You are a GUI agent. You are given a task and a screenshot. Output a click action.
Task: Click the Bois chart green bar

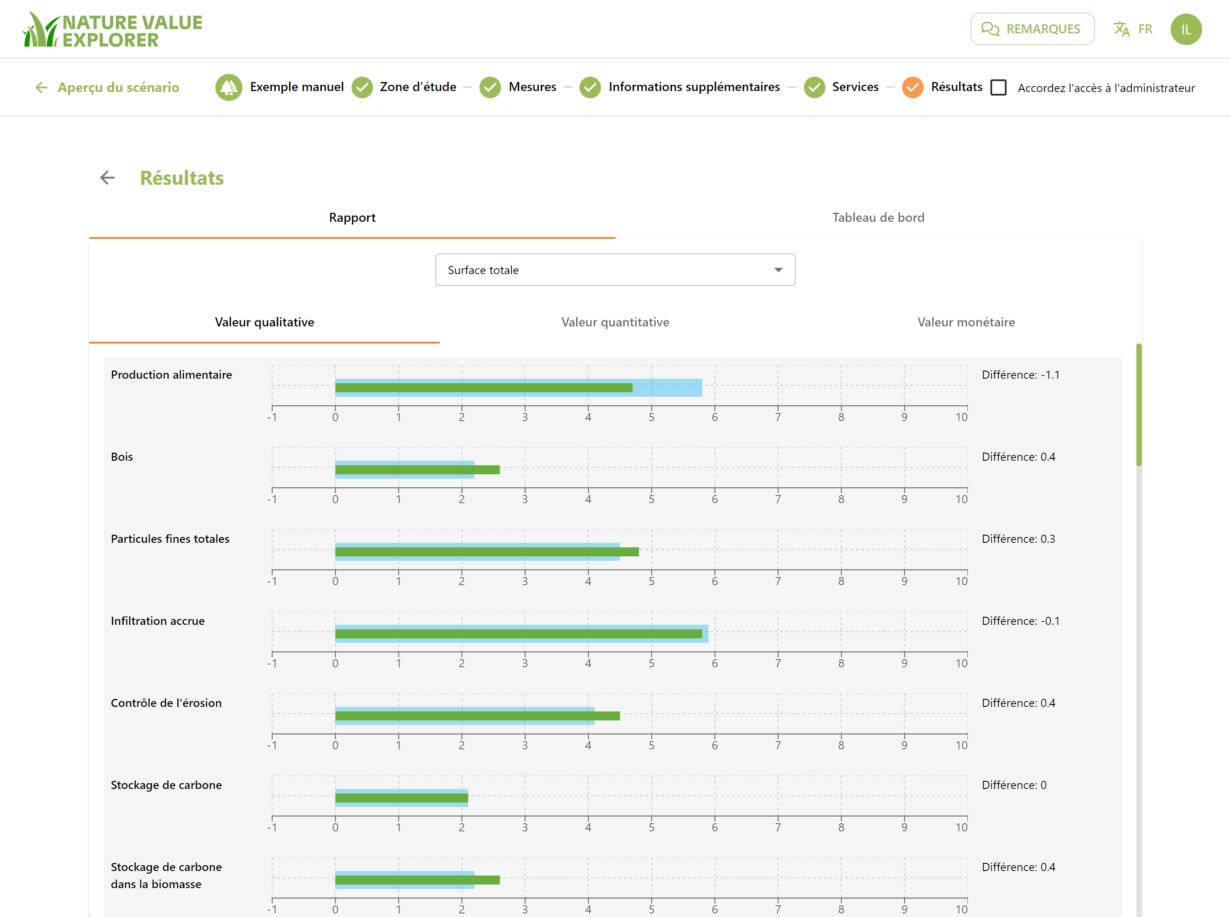(417, 470)
